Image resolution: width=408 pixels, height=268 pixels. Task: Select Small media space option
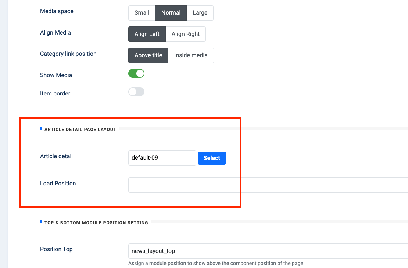[142, 13]
